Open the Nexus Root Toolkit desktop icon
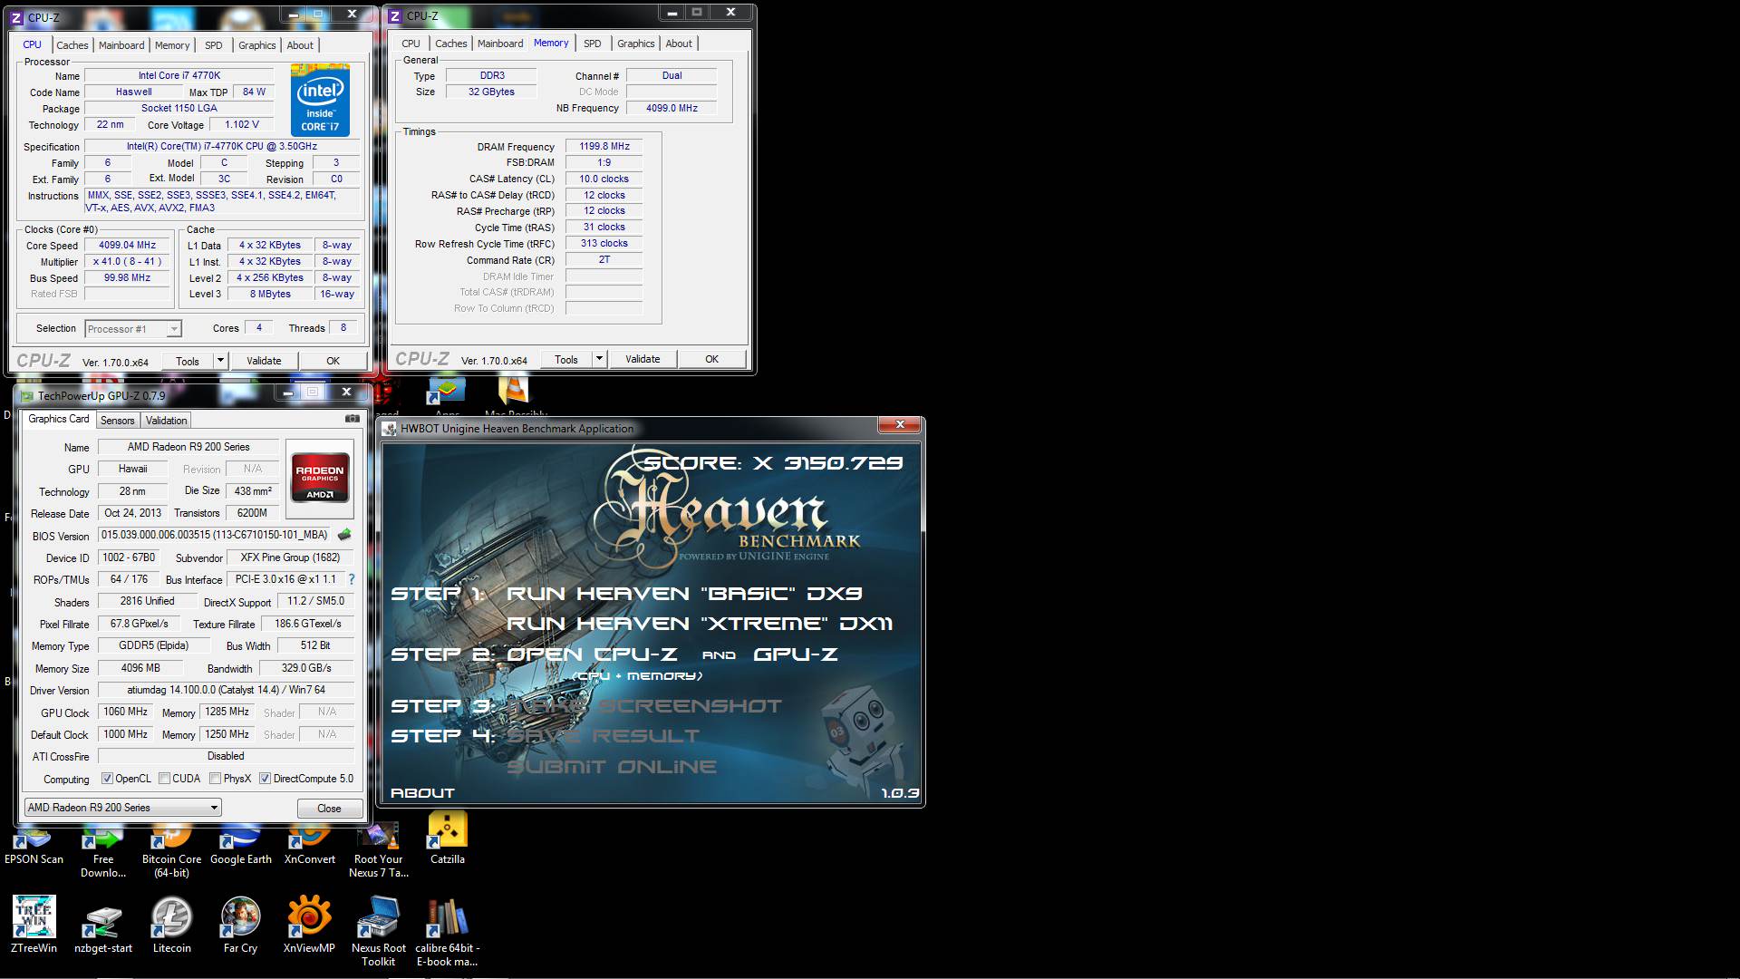This screenshot has width=1740, height=979. click(x=379, y=931)
